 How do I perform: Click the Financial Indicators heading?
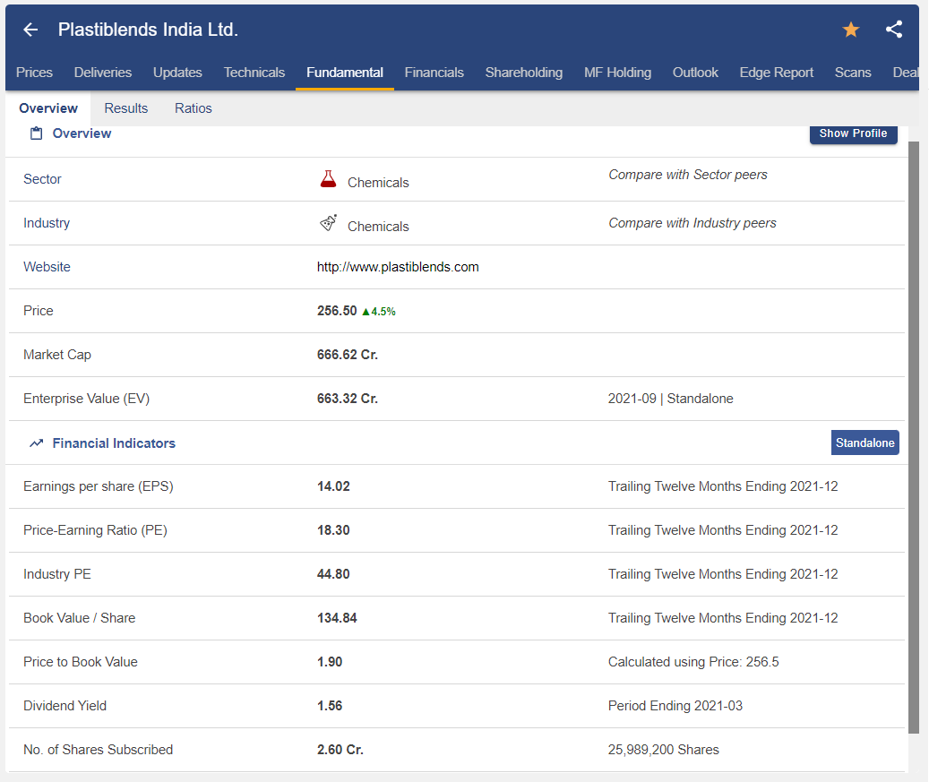[114, 443]
